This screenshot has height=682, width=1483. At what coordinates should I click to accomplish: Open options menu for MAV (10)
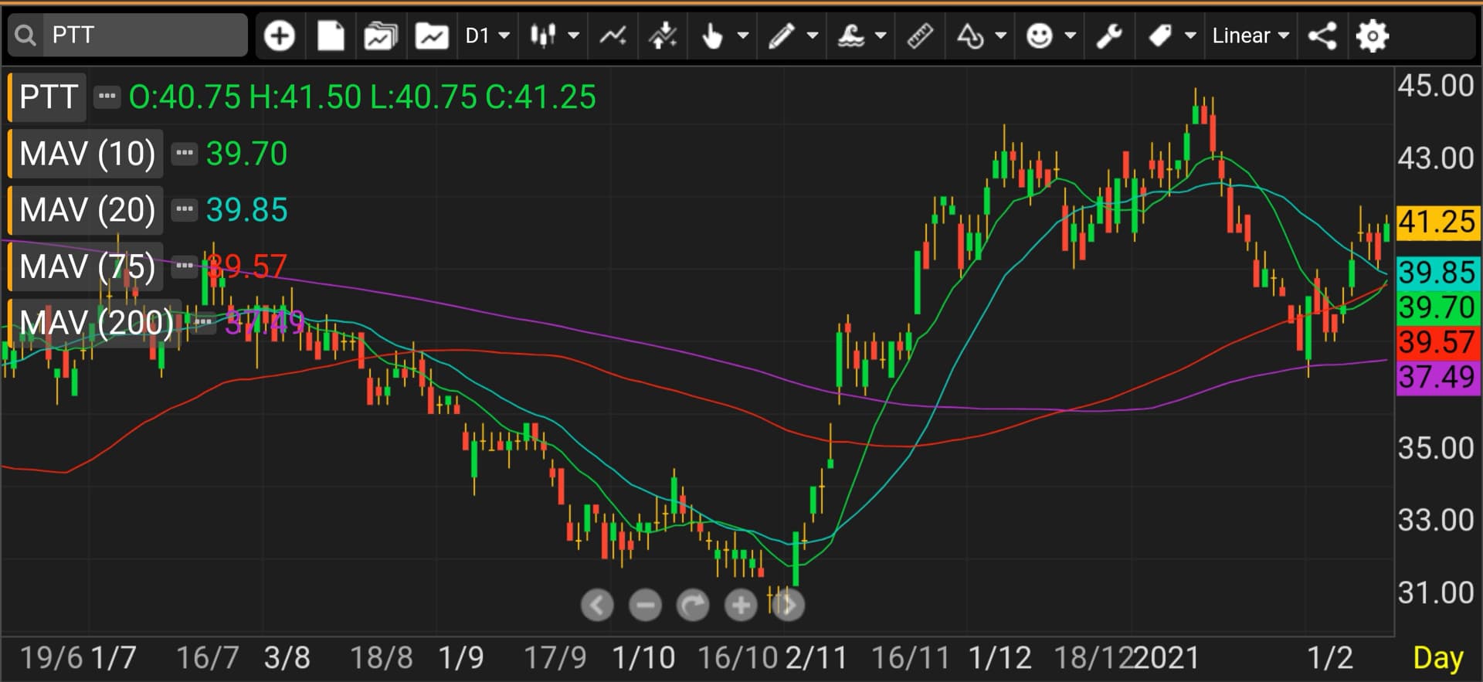pos(185,154)
